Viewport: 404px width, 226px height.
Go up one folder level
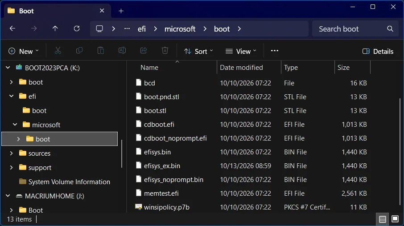(55, 28)
